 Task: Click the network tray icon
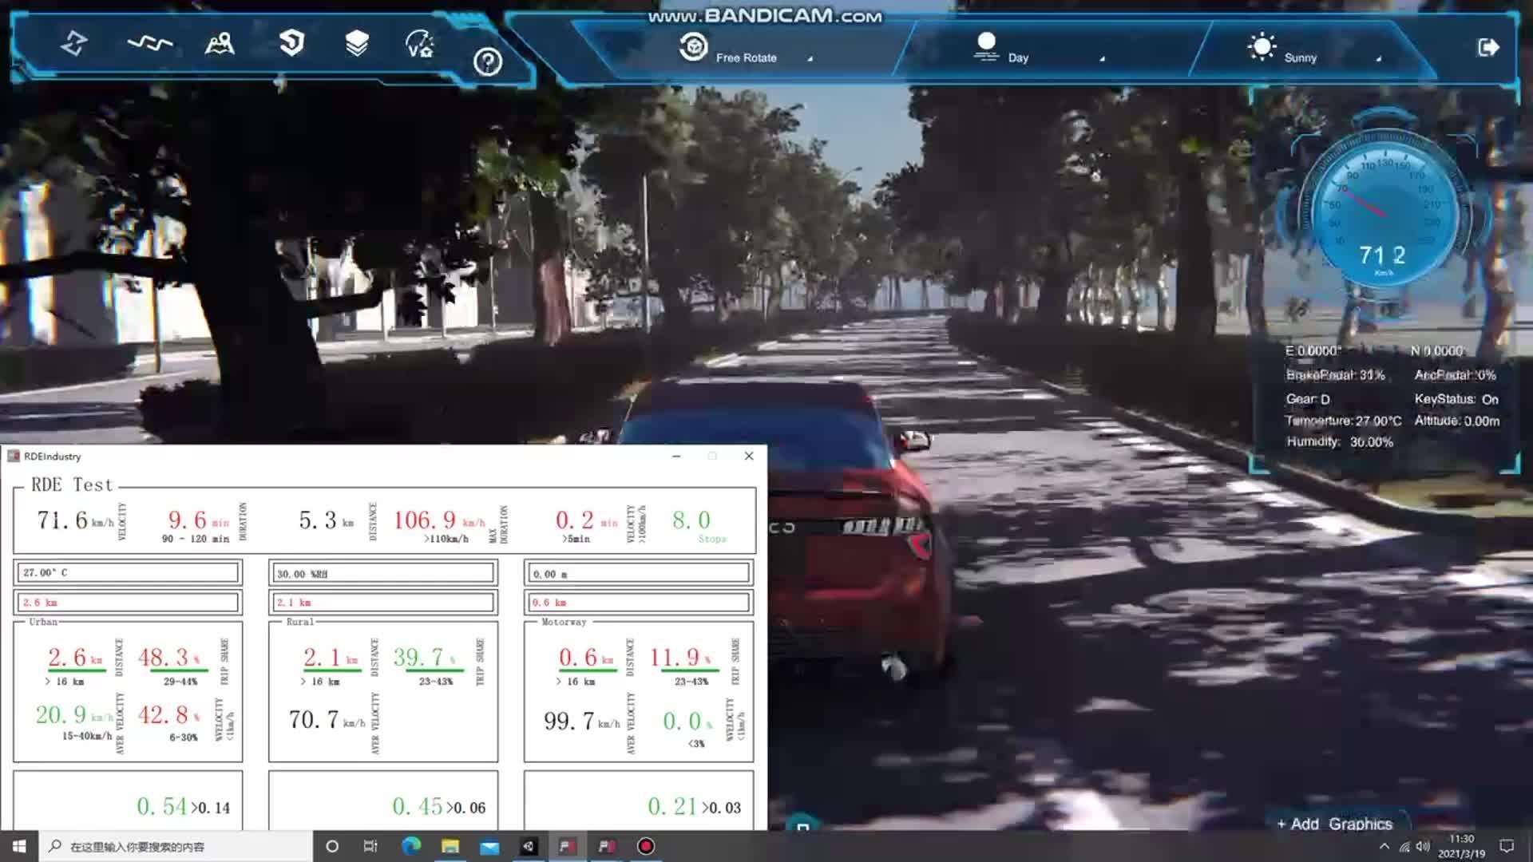(1404, 846)
